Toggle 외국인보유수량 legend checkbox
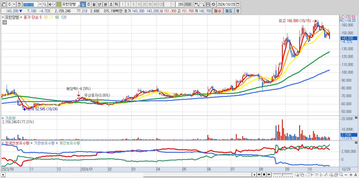Image resolution: width=359 pixels, height=178 pixels. (x=3, y=143)
